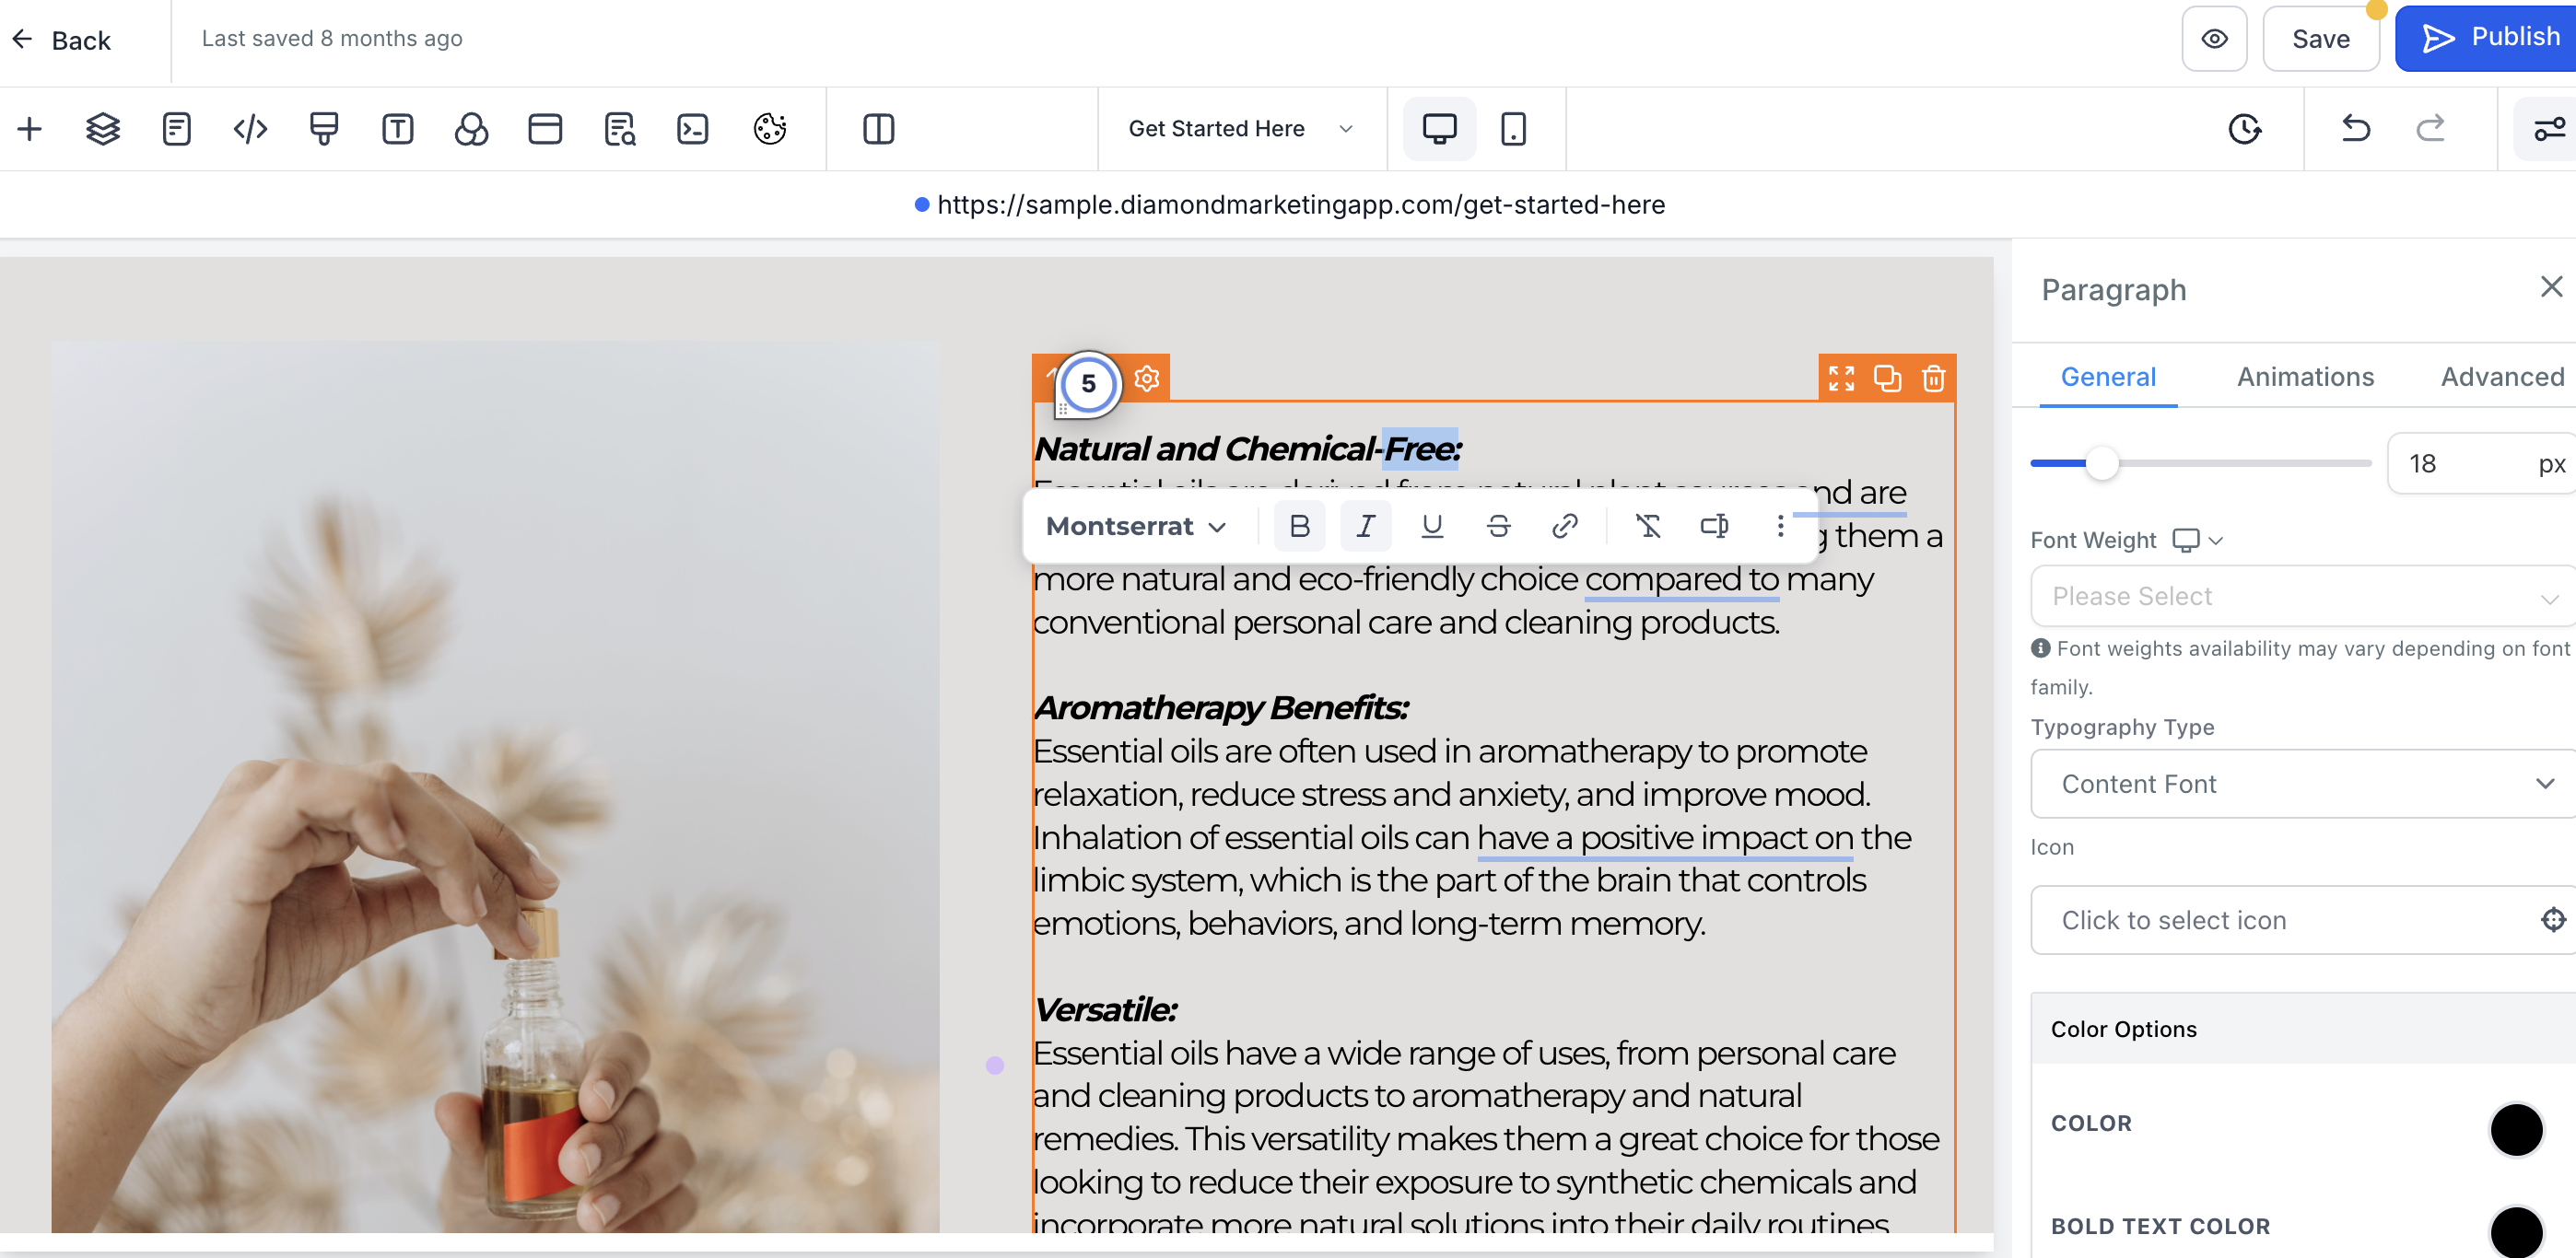Open version history clock icon

coord(2245,129)
